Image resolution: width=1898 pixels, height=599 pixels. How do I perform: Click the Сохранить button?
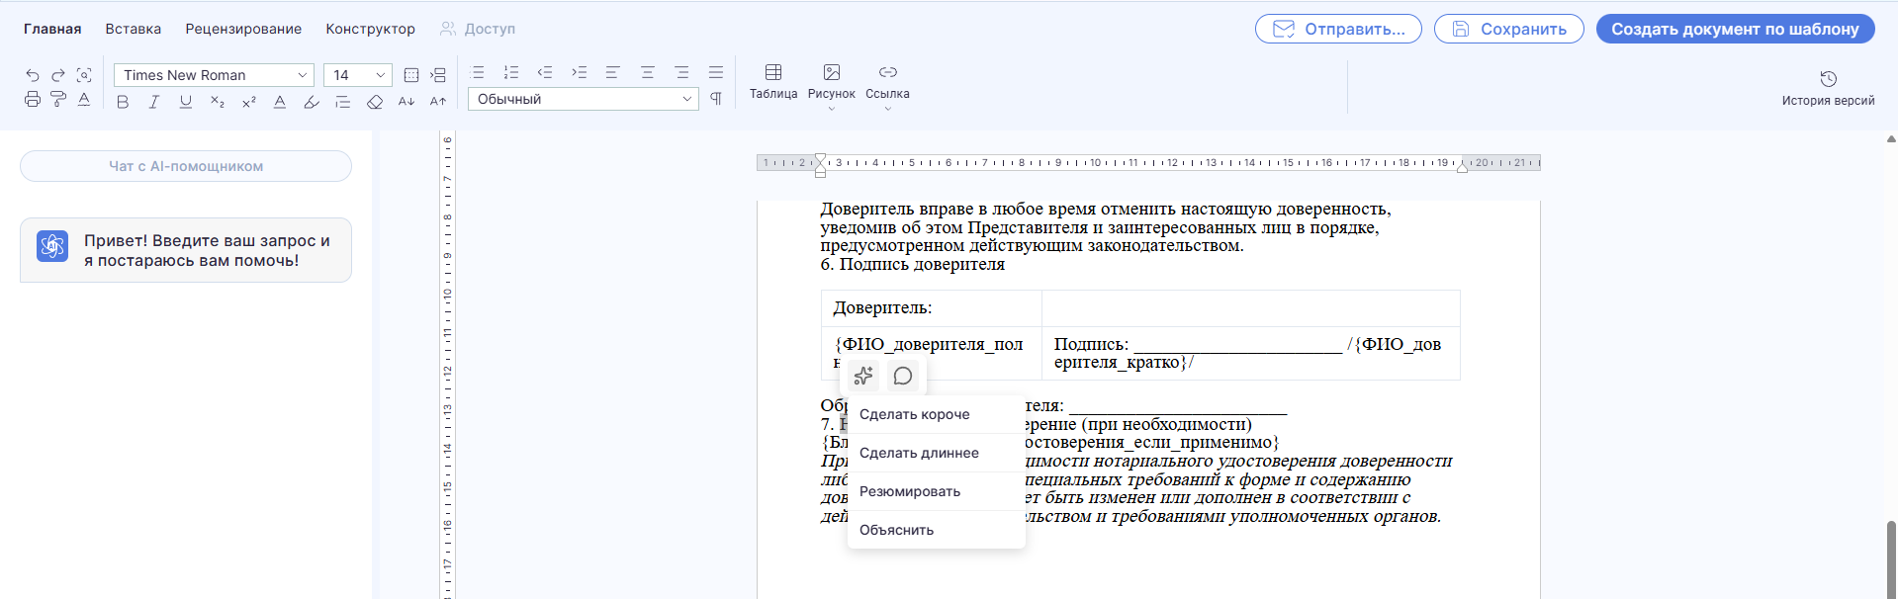coord(1508,29)
